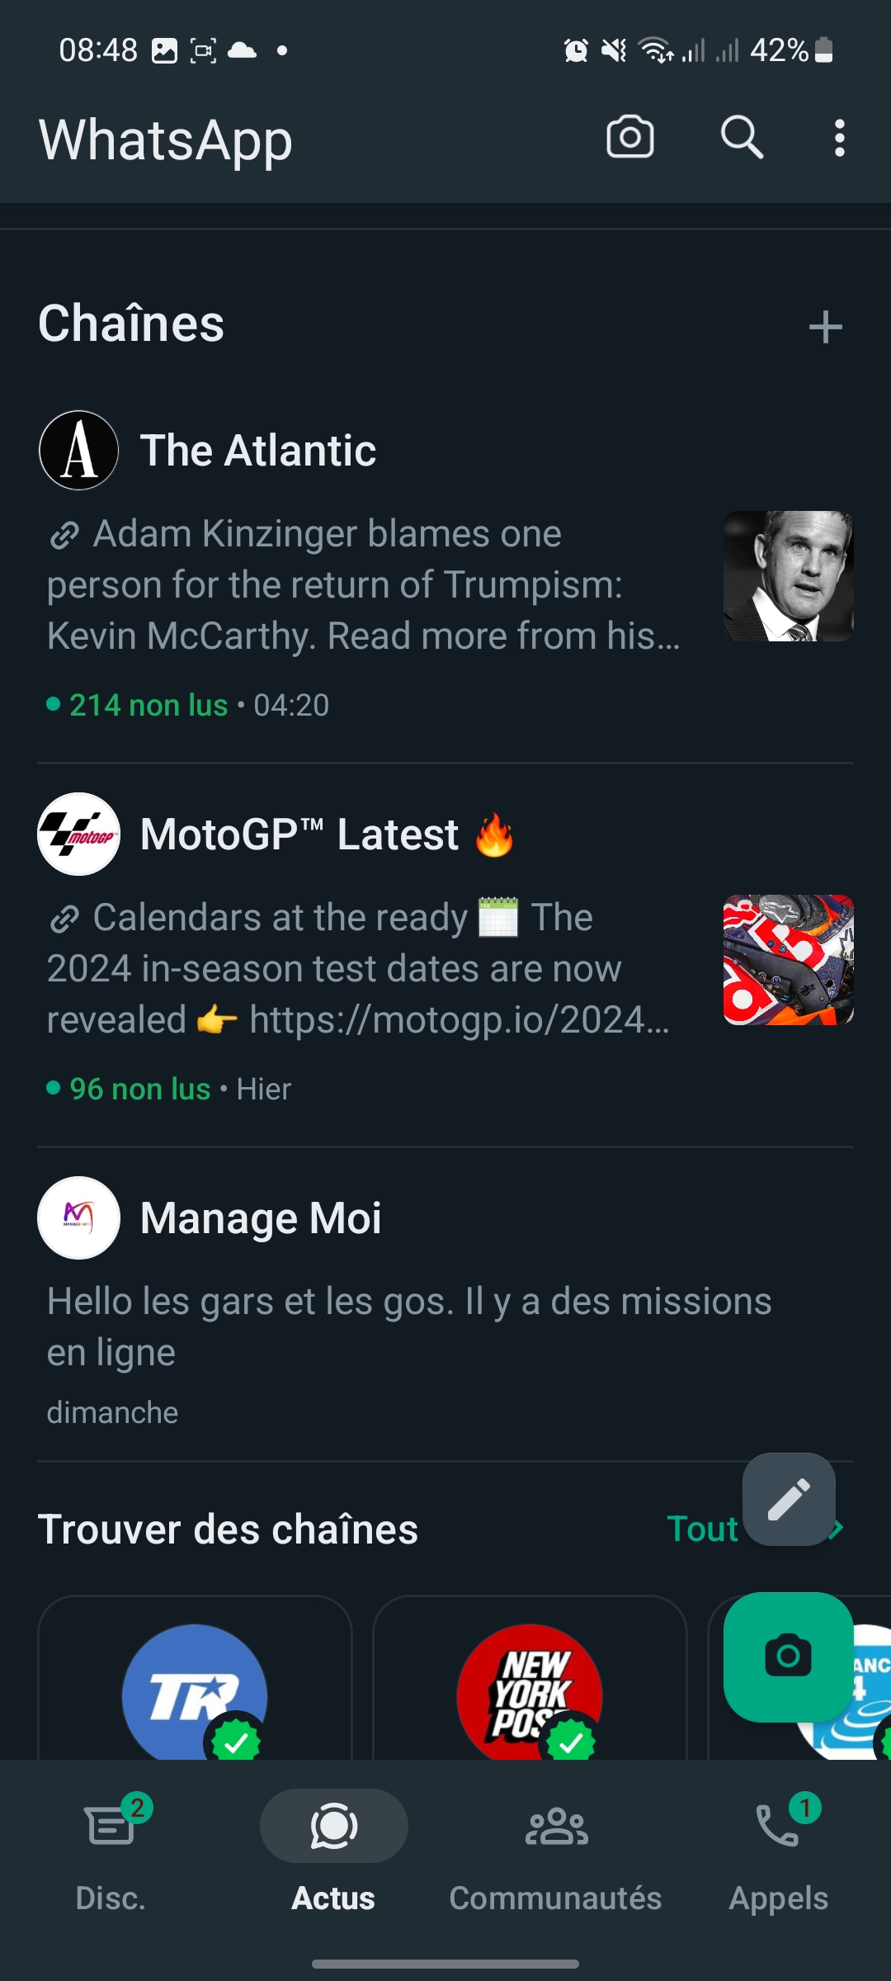The image size is (891, 1981).
Task: Tap the plus icon beside Chaînes
Action: pos(825,327)
